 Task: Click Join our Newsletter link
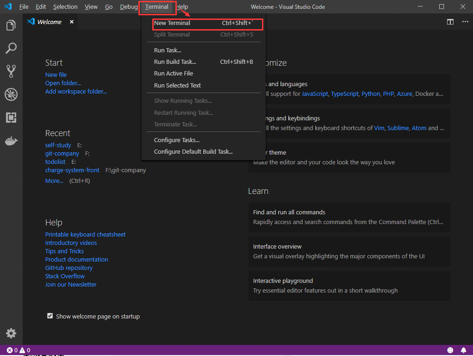[71, 285]
